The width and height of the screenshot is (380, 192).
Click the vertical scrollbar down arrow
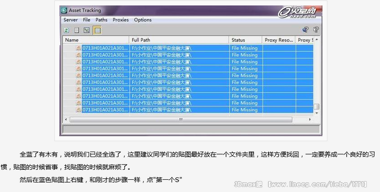(317, 113)
